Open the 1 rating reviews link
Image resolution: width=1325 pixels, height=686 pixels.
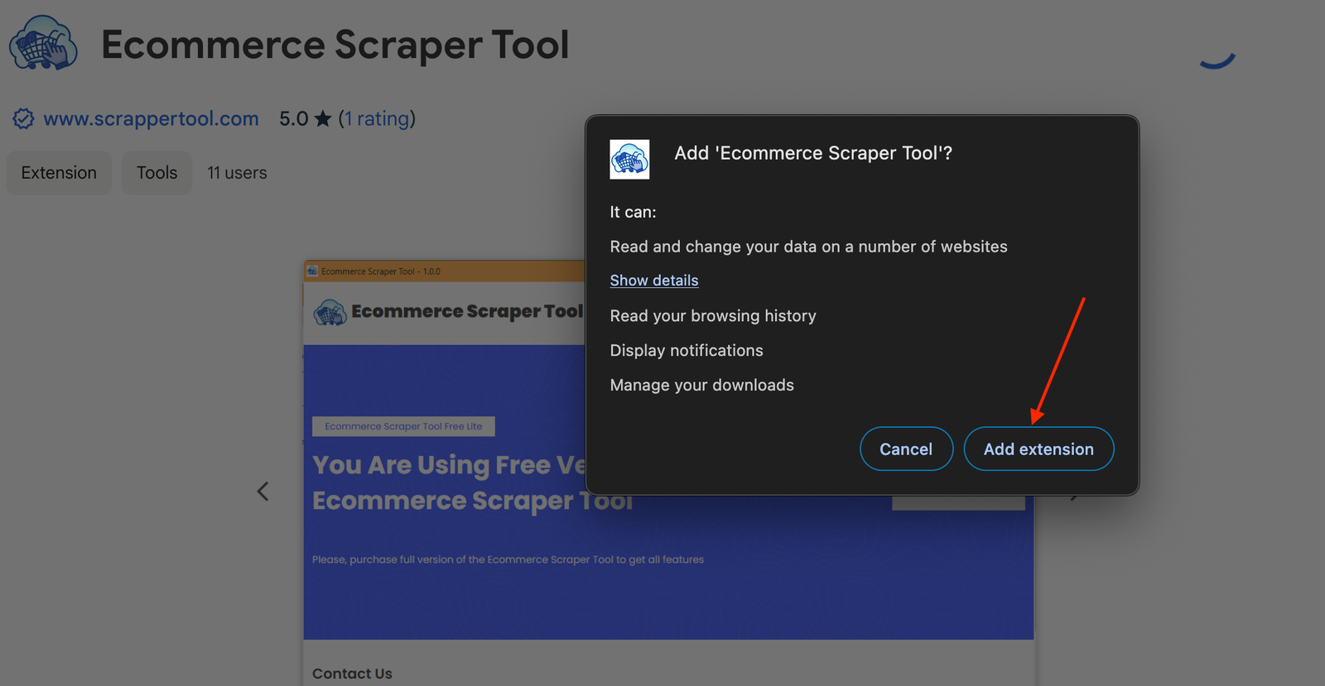(377, 119)
